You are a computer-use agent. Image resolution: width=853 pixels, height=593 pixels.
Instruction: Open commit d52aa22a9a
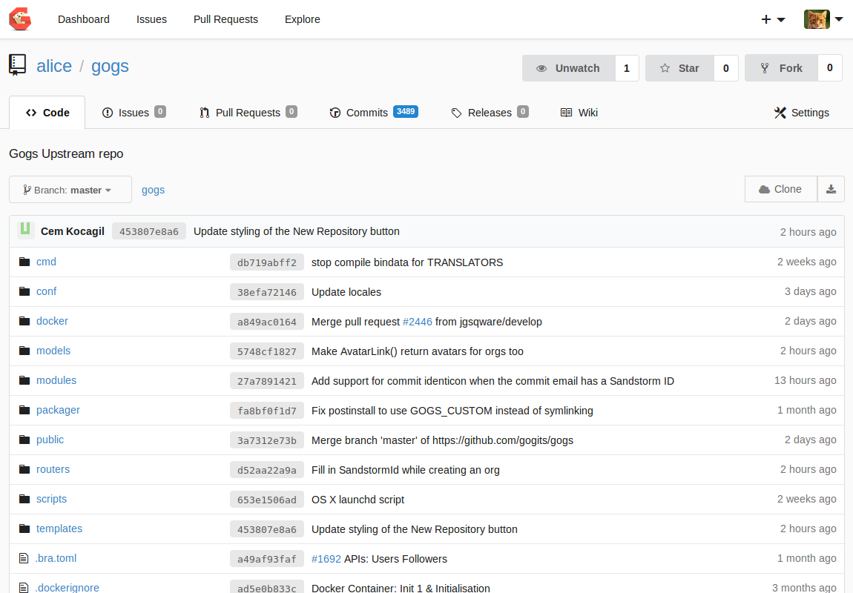click(x=266, y=470)
